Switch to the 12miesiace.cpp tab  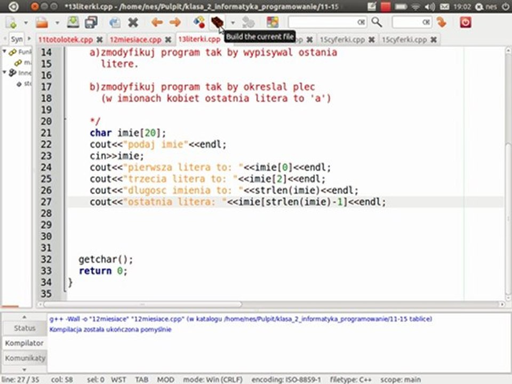point(135,39)
